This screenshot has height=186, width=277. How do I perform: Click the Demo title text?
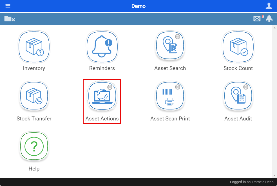(138, 6)
